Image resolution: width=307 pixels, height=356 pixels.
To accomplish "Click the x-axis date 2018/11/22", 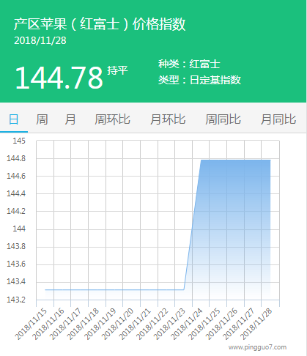I will (152, 324).
